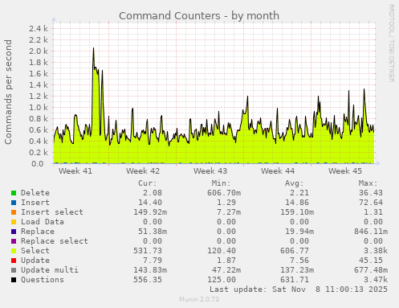The height and width of the screenshot is (308, 399).
Task: Click the Delete max value 36.43
Action: click(371, 193)
